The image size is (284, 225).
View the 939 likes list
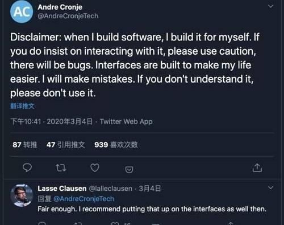click(116, 145)
